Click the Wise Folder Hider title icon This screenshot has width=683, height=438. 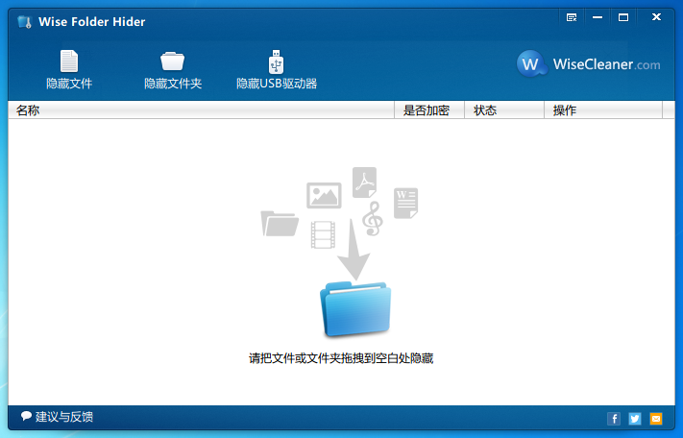coord(23,21)
